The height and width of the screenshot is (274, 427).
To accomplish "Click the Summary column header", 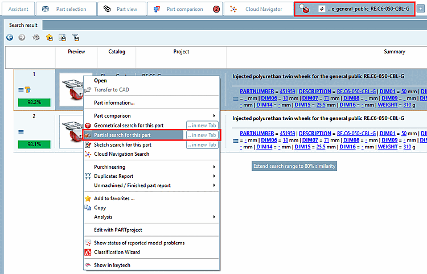I will [x=395, y=52].
